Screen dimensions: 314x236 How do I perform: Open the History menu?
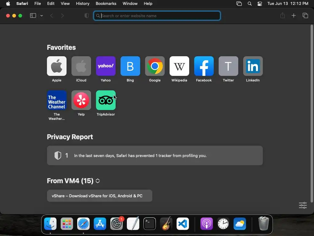tap(82, 3)
